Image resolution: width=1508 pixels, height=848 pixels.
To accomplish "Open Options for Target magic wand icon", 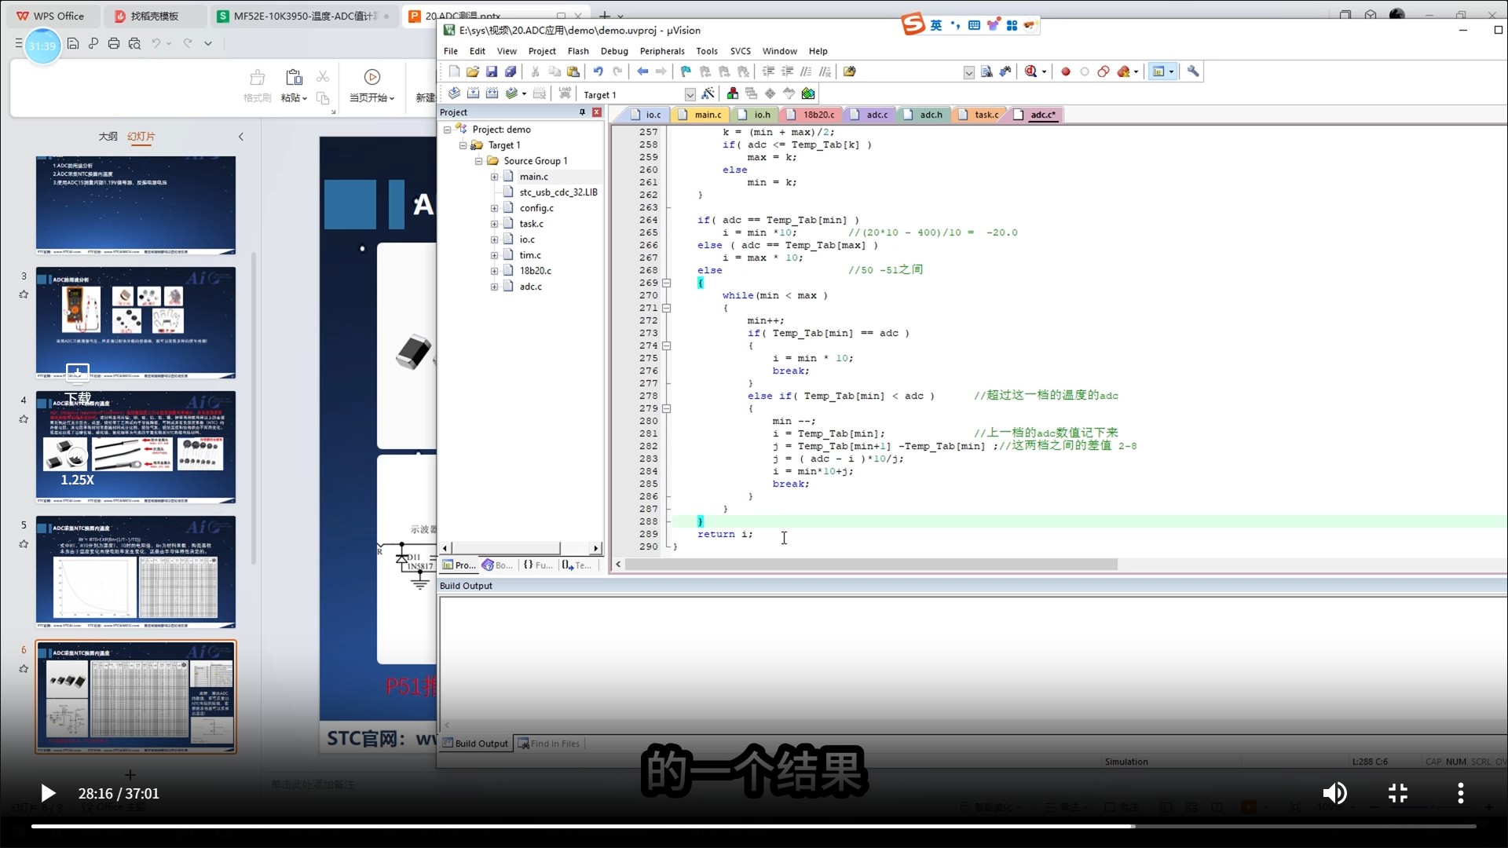I will point(708,93).
